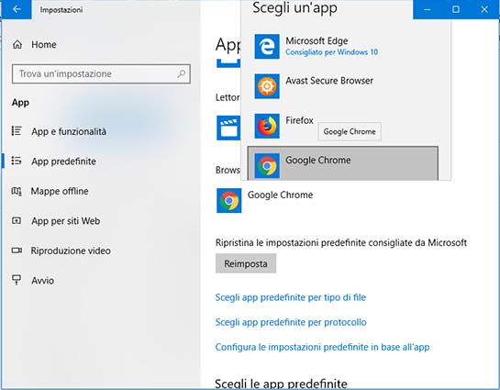This screenshot has height=390, width=500.
Task: Click the current default browser Chrome icon
Action: point(229,200)
